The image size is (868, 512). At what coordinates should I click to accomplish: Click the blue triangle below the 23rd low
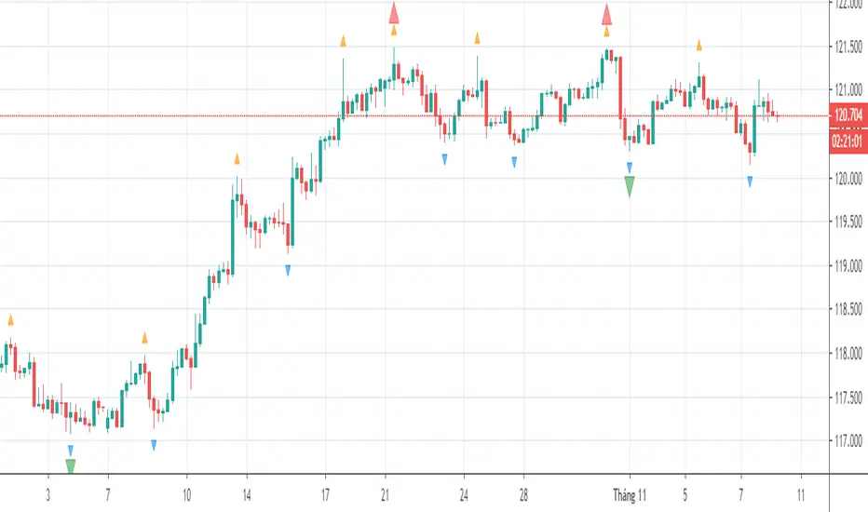point(444,158)
